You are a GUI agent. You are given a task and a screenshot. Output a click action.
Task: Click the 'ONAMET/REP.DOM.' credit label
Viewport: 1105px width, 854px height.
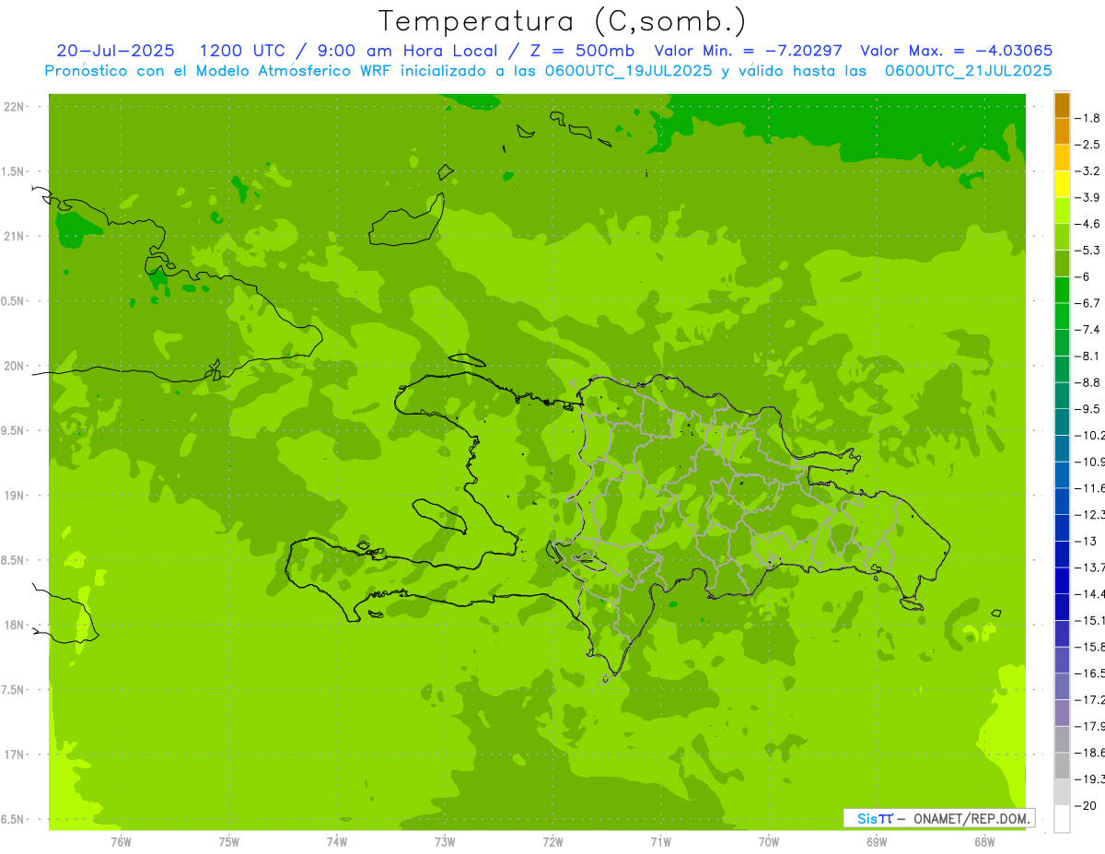(x=970, y=818)
